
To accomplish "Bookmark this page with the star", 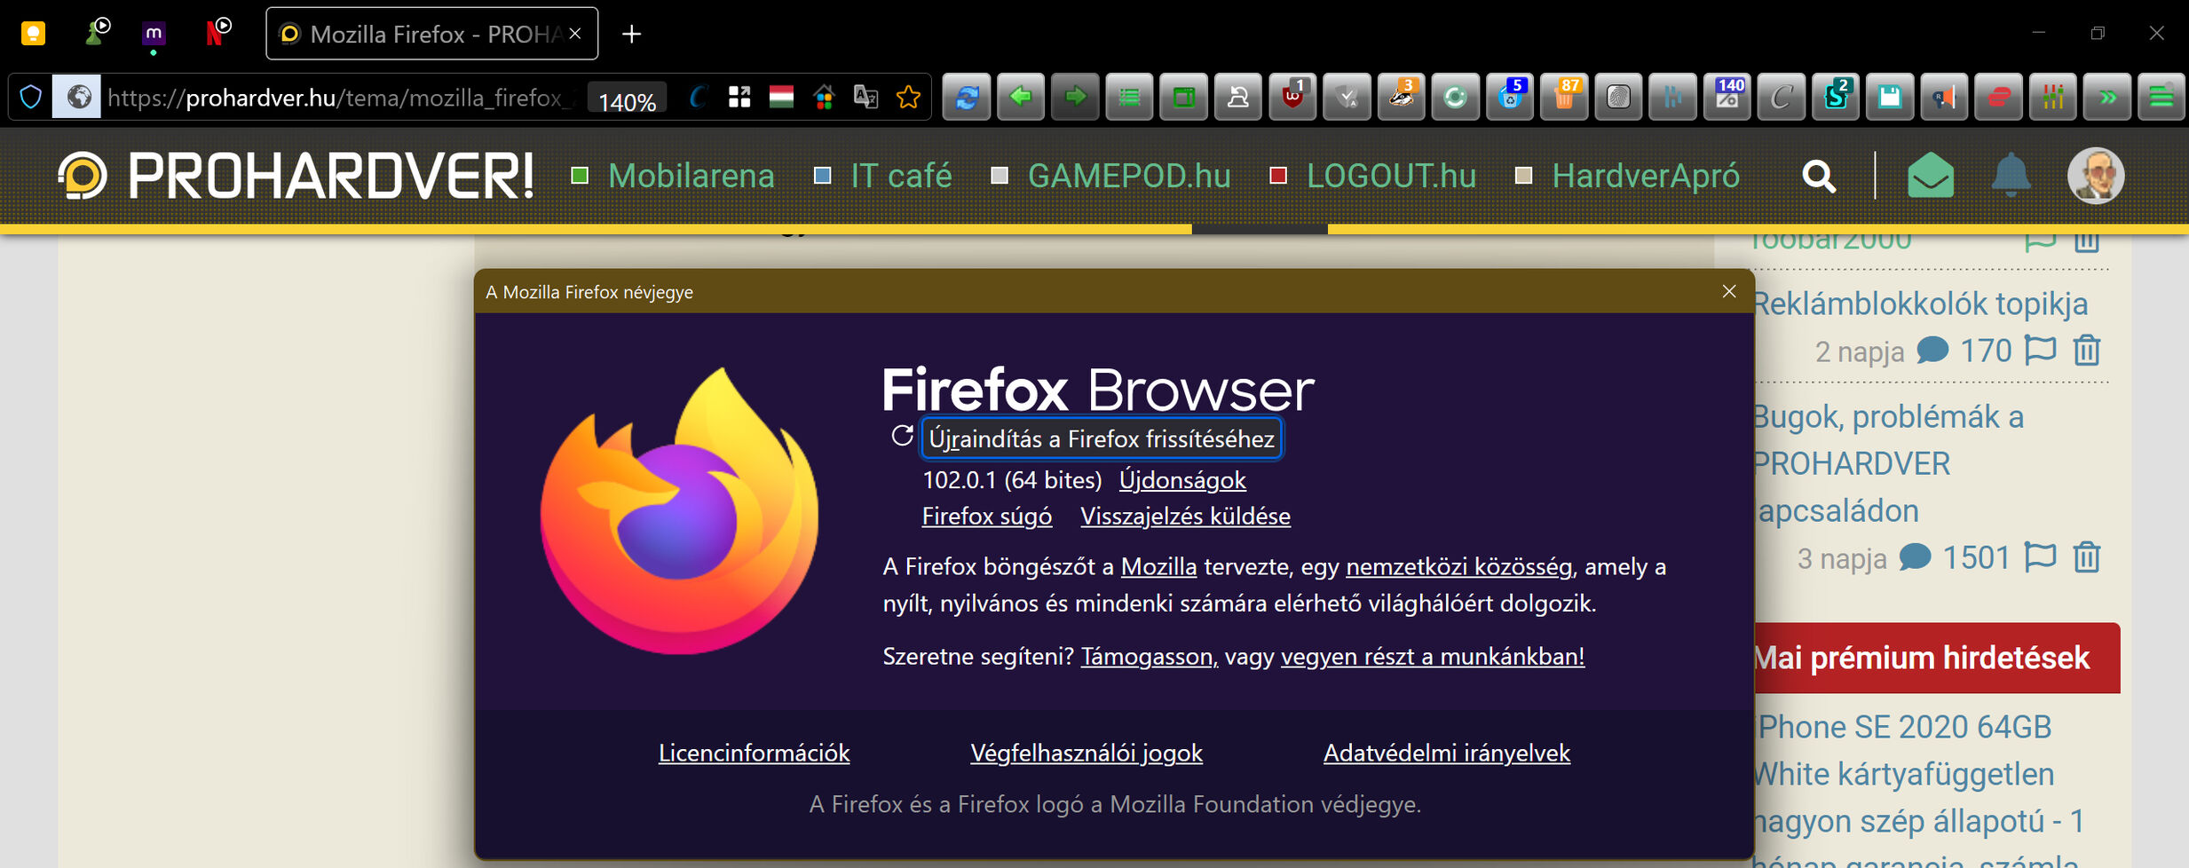I will click(x=908, y=97).
